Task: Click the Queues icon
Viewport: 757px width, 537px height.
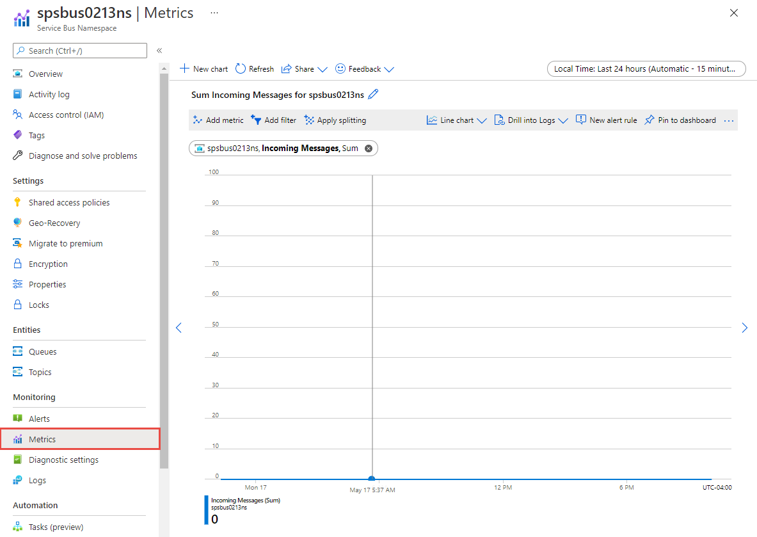Action: coord(18,351)
